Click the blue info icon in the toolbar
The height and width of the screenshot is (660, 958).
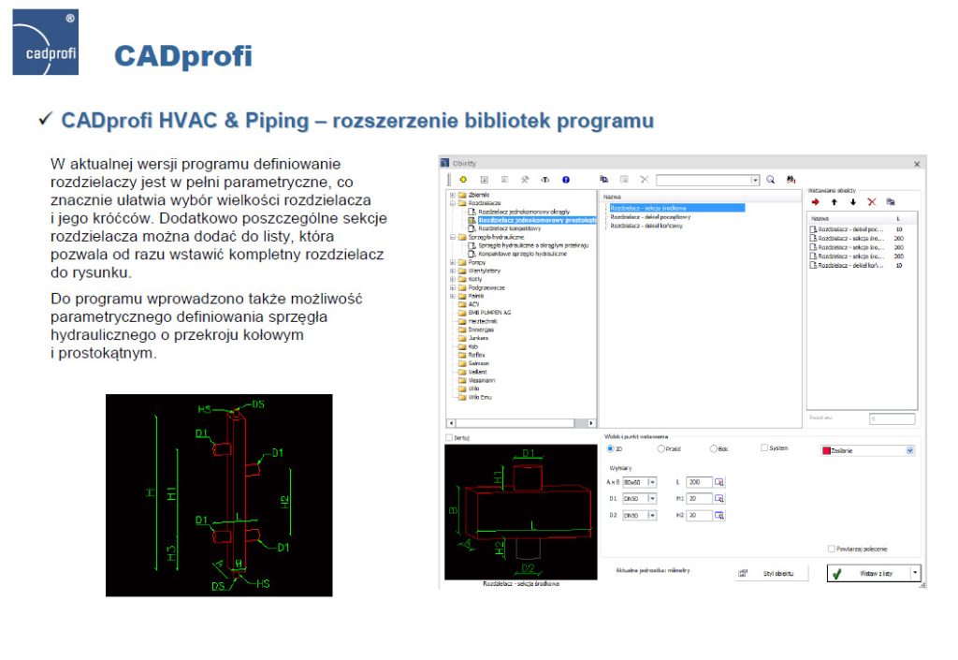(564, 180)
